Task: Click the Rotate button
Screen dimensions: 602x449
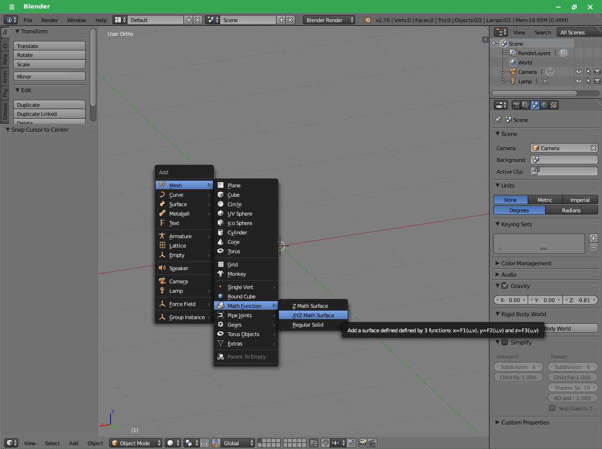Action: pos(49,55)
